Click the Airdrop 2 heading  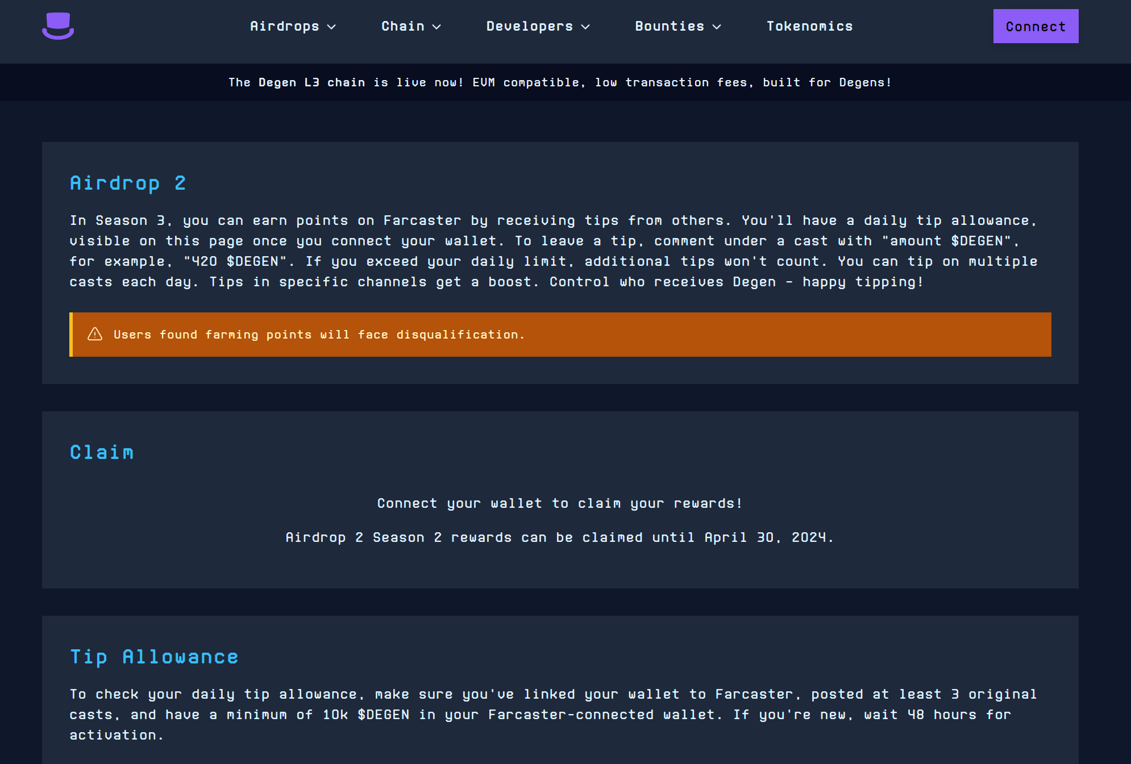click(128, 183)
